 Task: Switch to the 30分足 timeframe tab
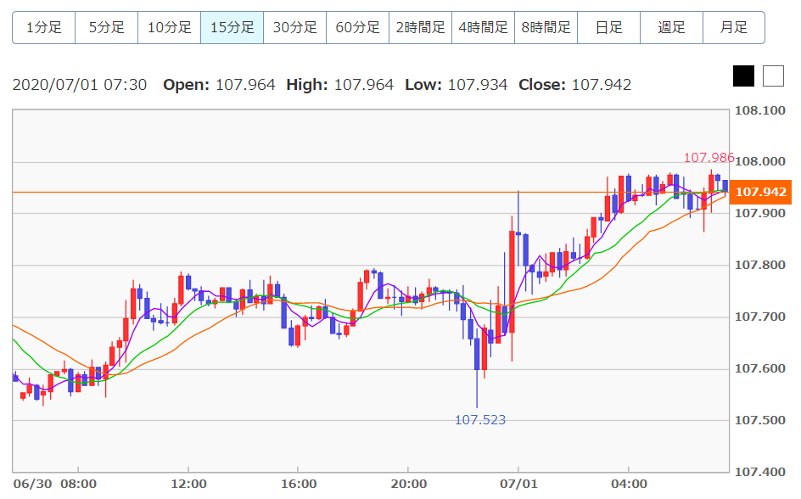pyautogui.click(x=295, y=27)
